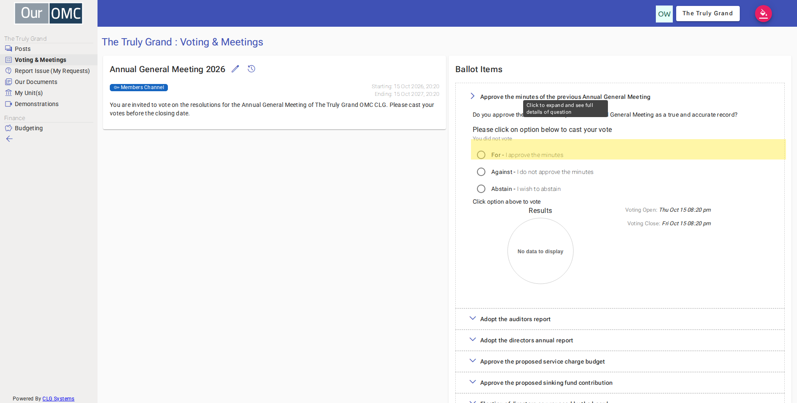This screenshot has height=403, width=797.
Task: Click the Our OMC logo
Action: tap(48, 13)
